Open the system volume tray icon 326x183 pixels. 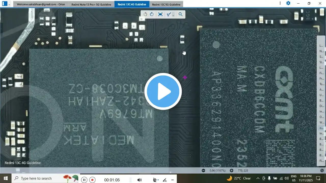click(287, 178)
